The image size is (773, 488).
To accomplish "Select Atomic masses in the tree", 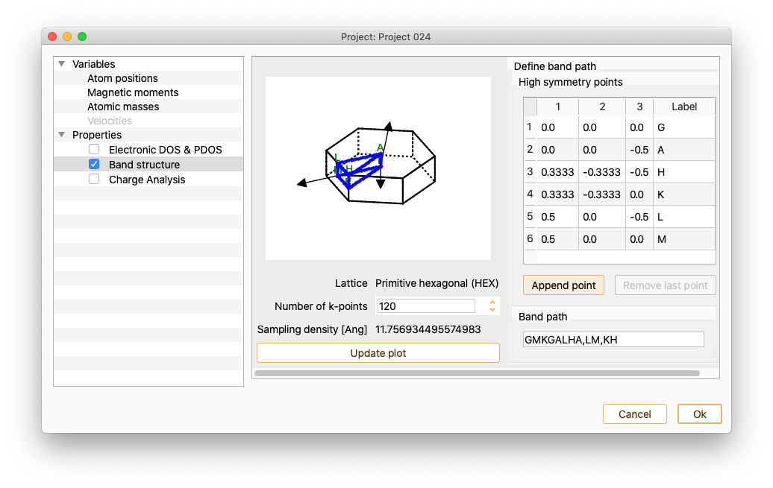I will pos(123,107).
